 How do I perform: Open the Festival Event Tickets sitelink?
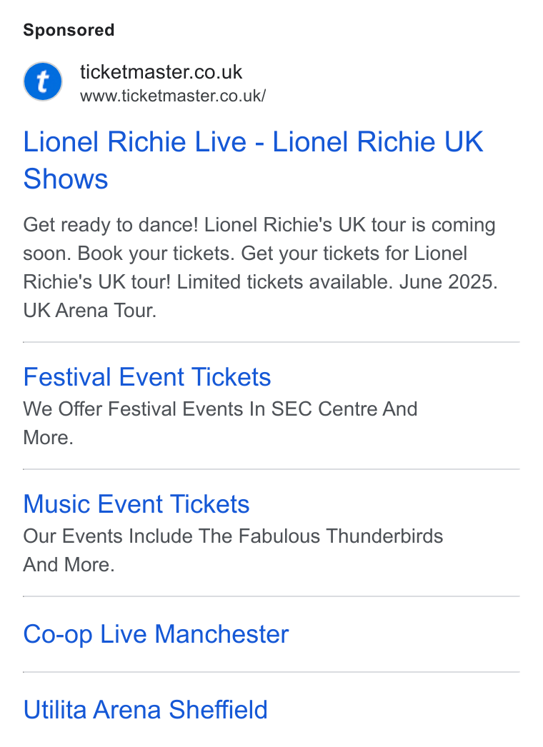tap(147, 377)
